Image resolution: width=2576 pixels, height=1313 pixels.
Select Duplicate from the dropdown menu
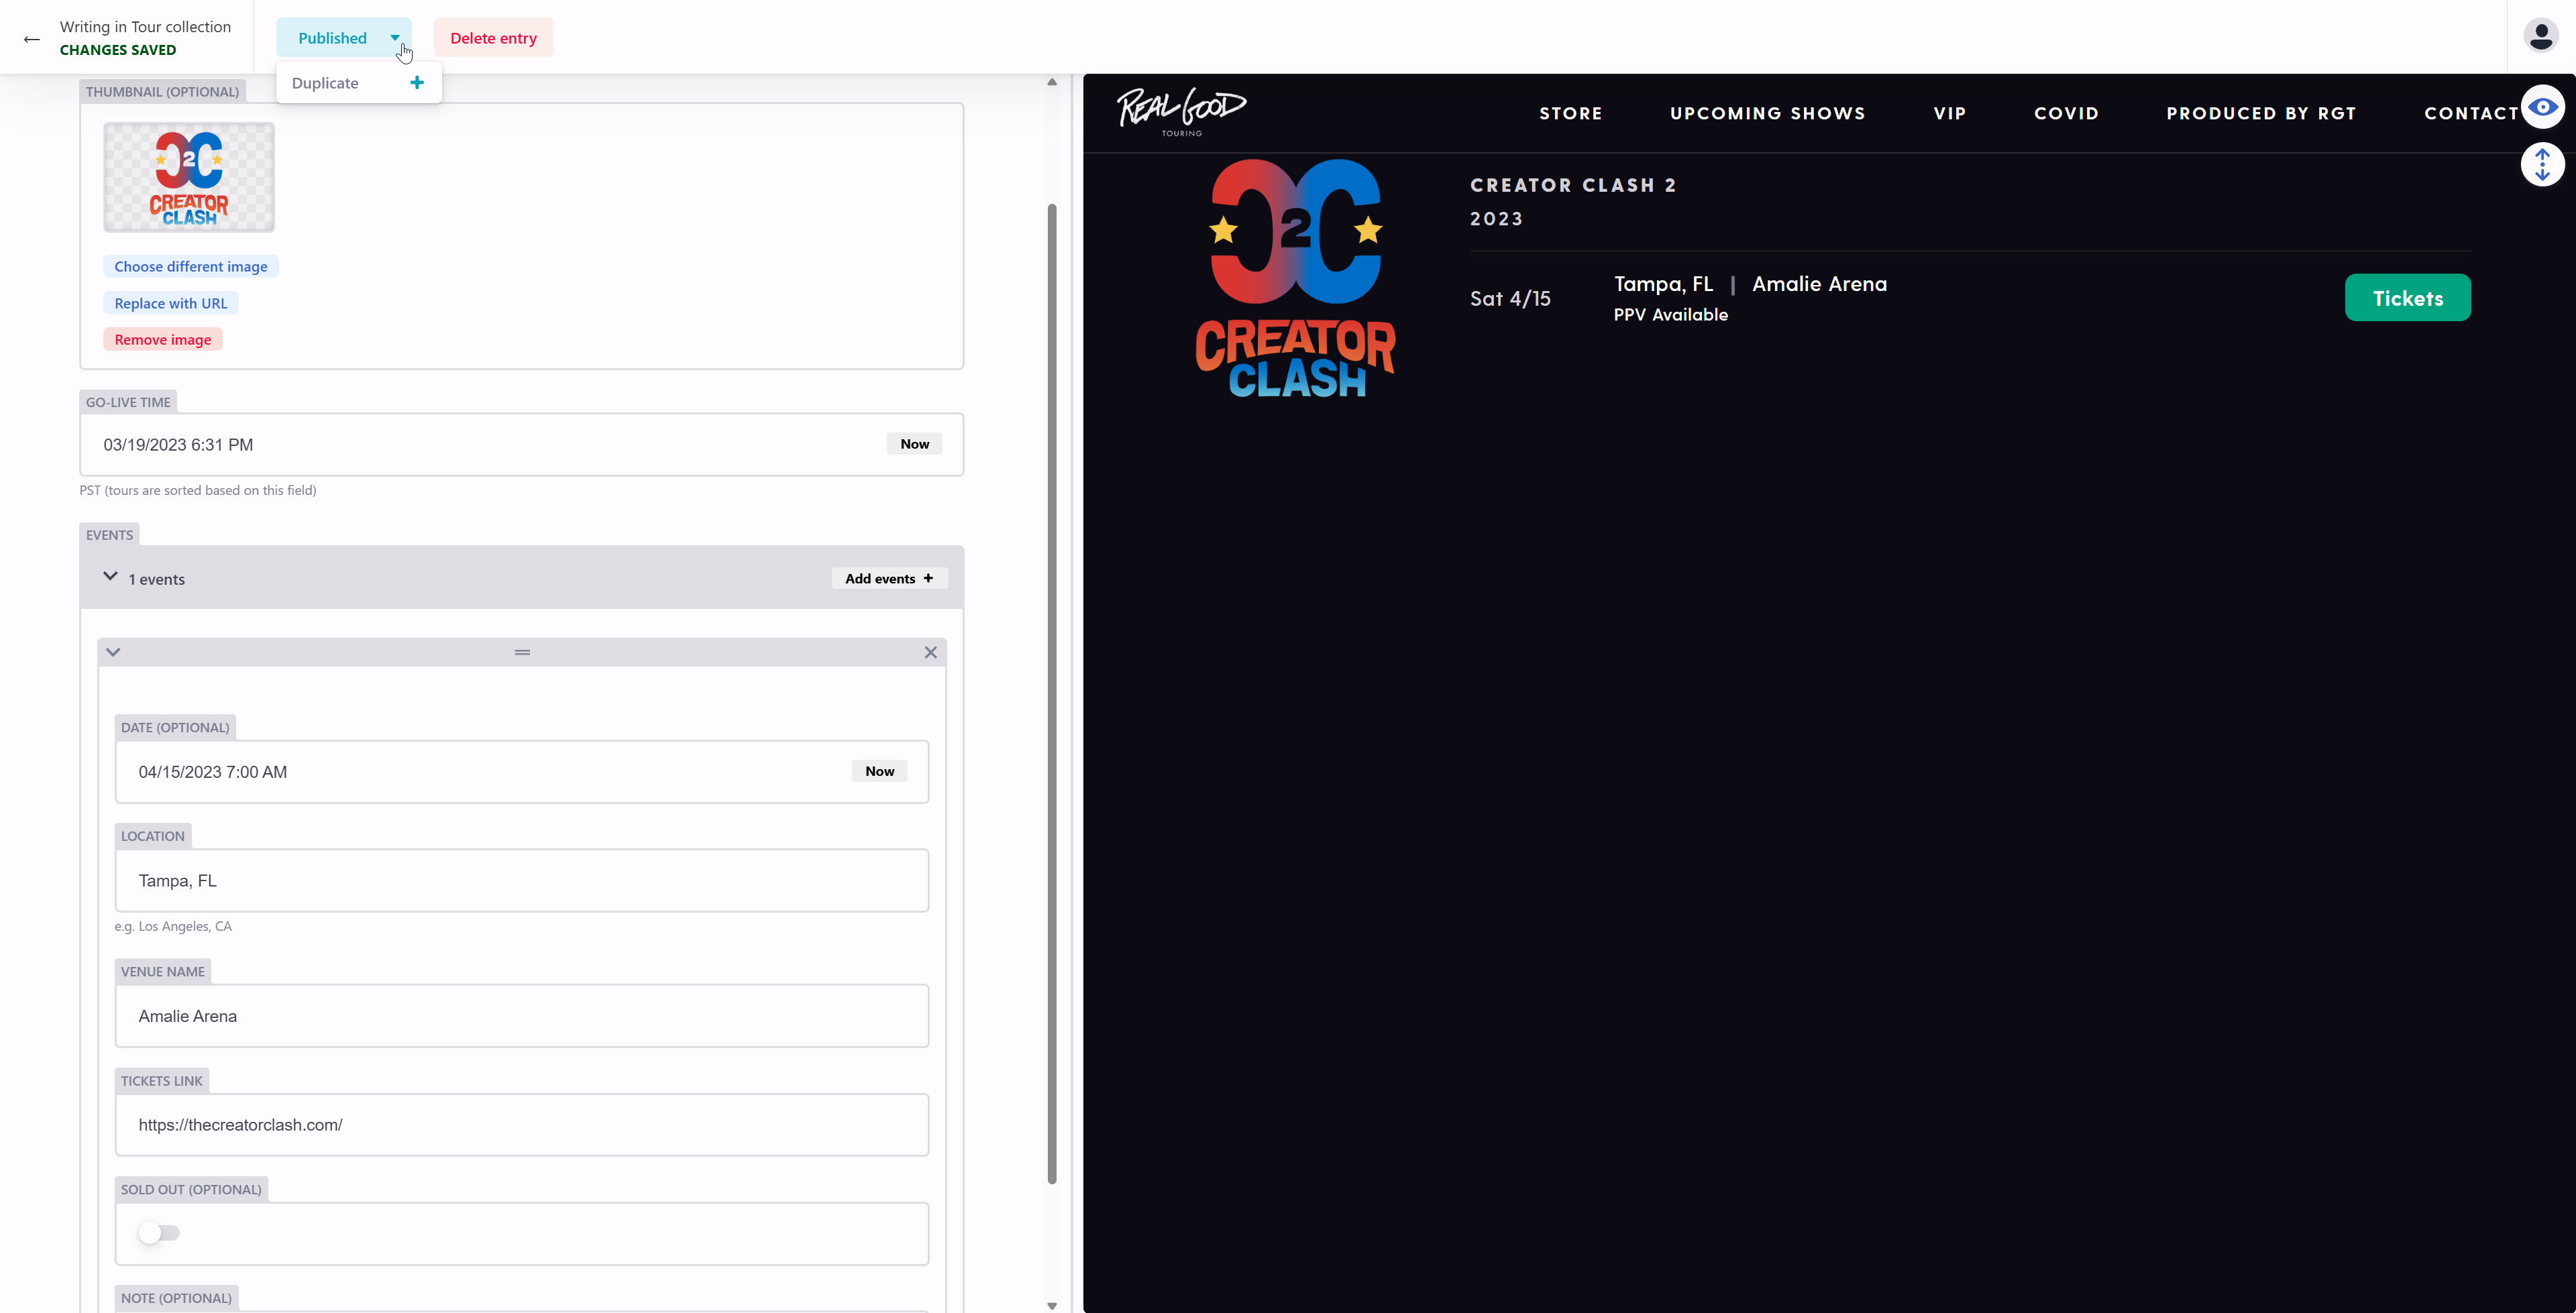tap(324, 82)
